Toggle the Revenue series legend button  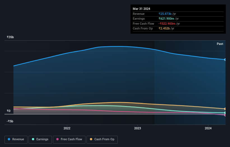pyautogui.click(x=16, y=139)
